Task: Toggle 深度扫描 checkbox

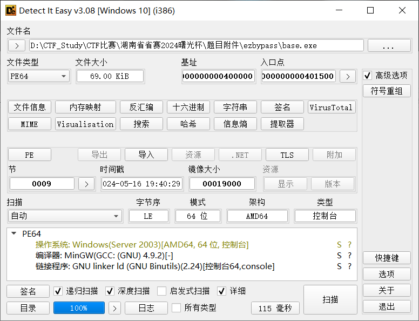Action: coord(110,291)
